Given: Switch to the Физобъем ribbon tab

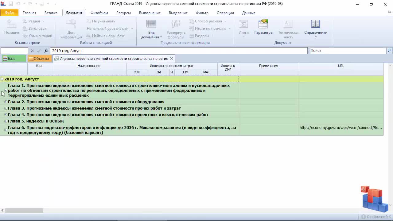Looking at the screenshot, I should tap(99, 13).
